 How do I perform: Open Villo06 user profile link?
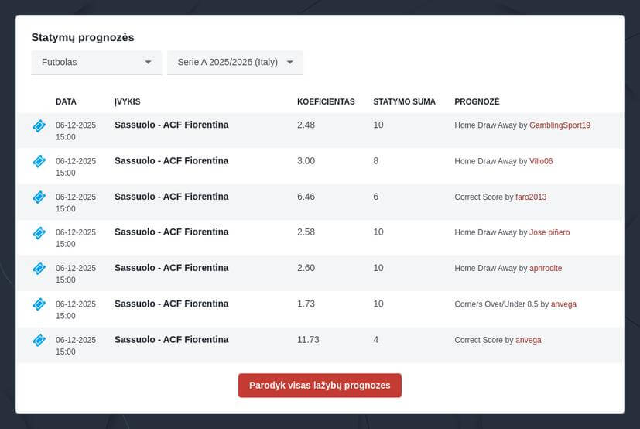(x=540, y=161)
